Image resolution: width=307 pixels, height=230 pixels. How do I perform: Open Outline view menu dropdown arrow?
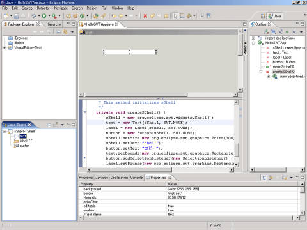coord(301,32)
